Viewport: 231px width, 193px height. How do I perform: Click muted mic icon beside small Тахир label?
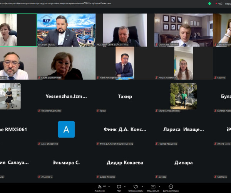coord(98,111)
